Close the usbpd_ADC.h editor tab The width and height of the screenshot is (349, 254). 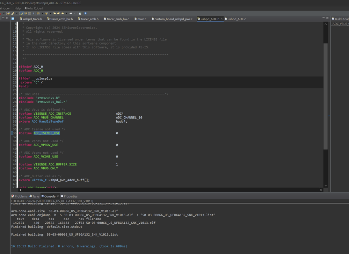pyautogui.click(x=221, y=19)
